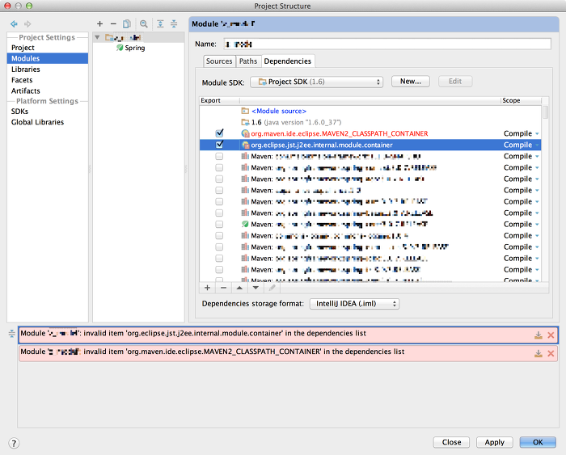Select the invalid MAVEN2_CLASSPATH_CONTAINER error message
Viewport: 566px width, 455px height.
point(288,353)
